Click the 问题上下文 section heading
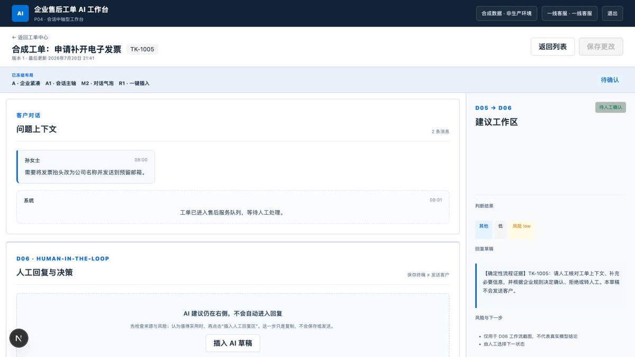 point(37,129)
